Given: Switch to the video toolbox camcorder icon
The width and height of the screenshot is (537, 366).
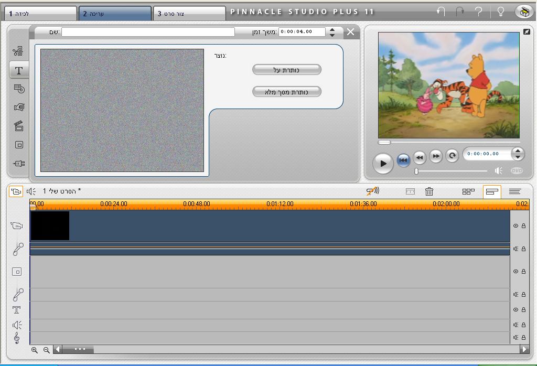Looking at the screenshot, I should coord(16,191).
